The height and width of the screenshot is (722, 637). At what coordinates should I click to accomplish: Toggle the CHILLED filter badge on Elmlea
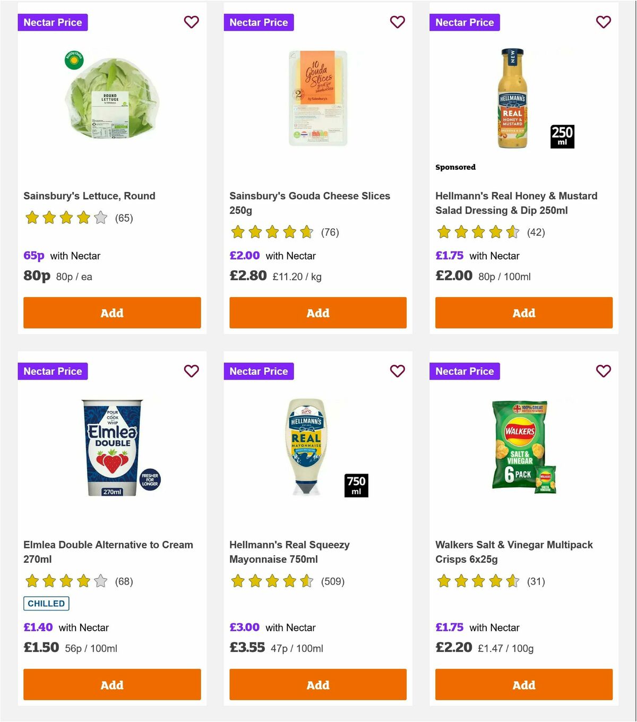pos(46,604)
